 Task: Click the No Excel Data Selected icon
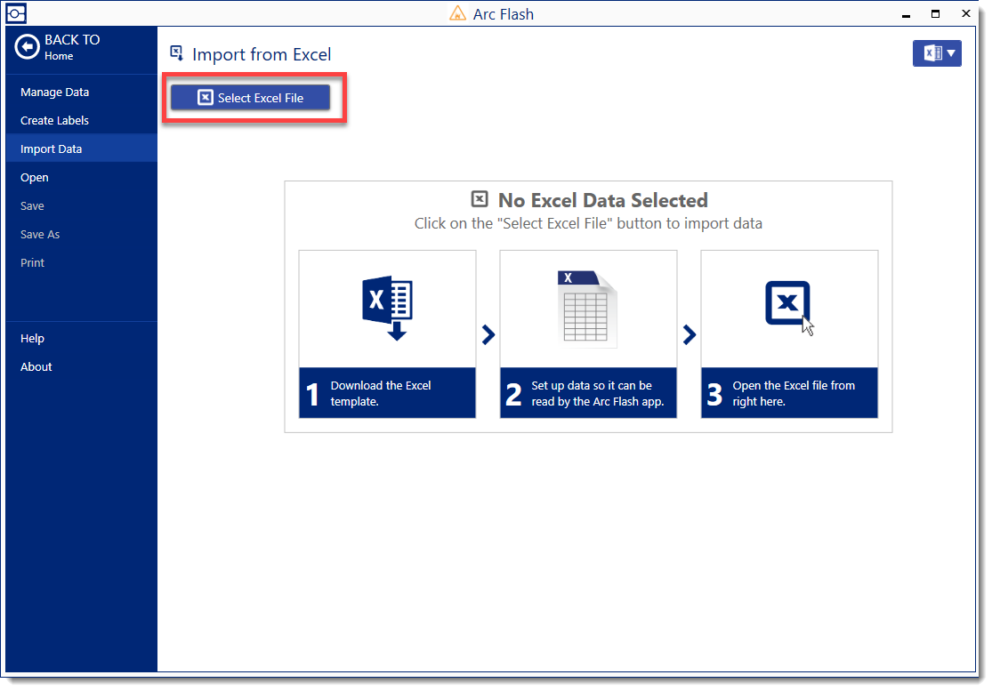coord(480,200)
